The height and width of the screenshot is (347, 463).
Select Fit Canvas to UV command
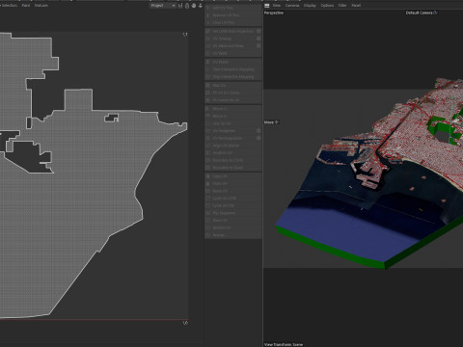233,100
